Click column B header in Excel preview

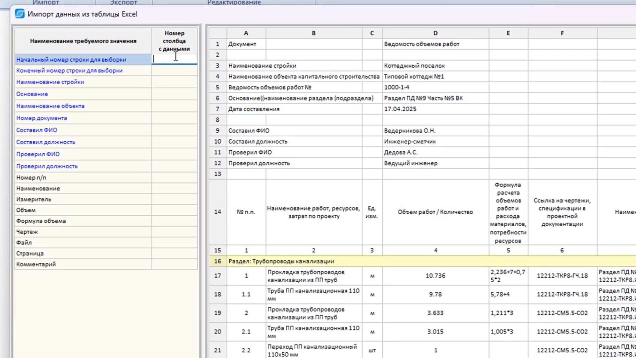[314, 33]
